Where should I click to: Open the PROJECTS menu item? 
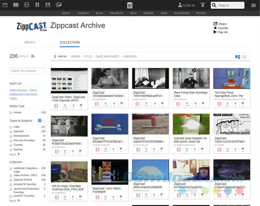pyautogui.click(x=116, y=13)
